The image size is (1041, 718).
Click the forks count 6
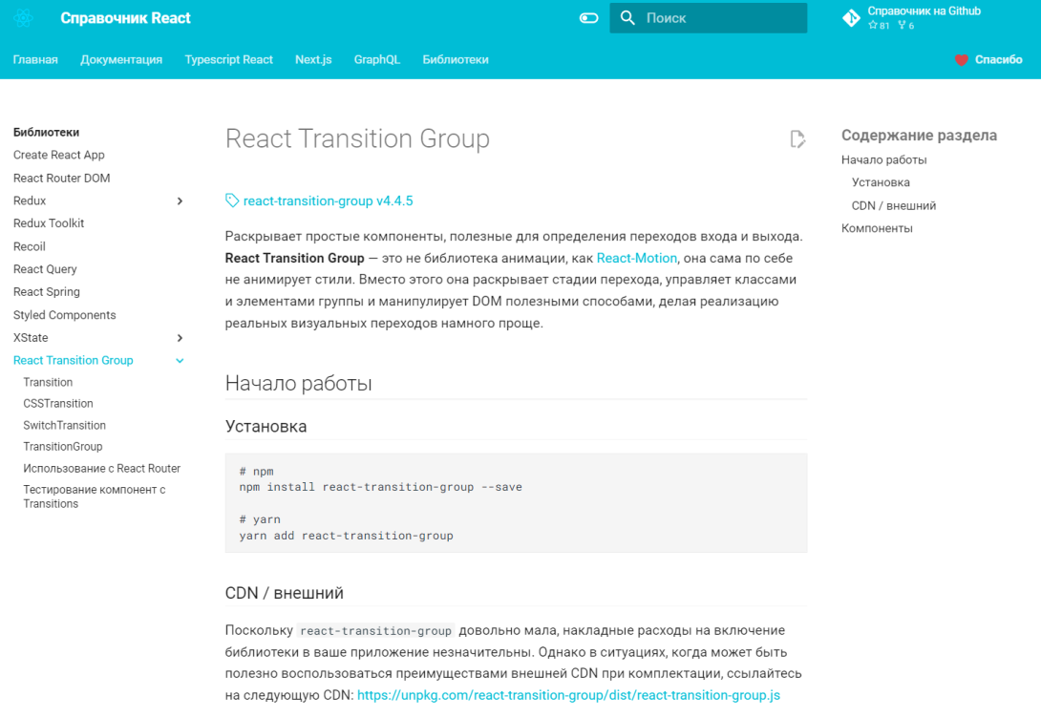[x=906, y=25]
